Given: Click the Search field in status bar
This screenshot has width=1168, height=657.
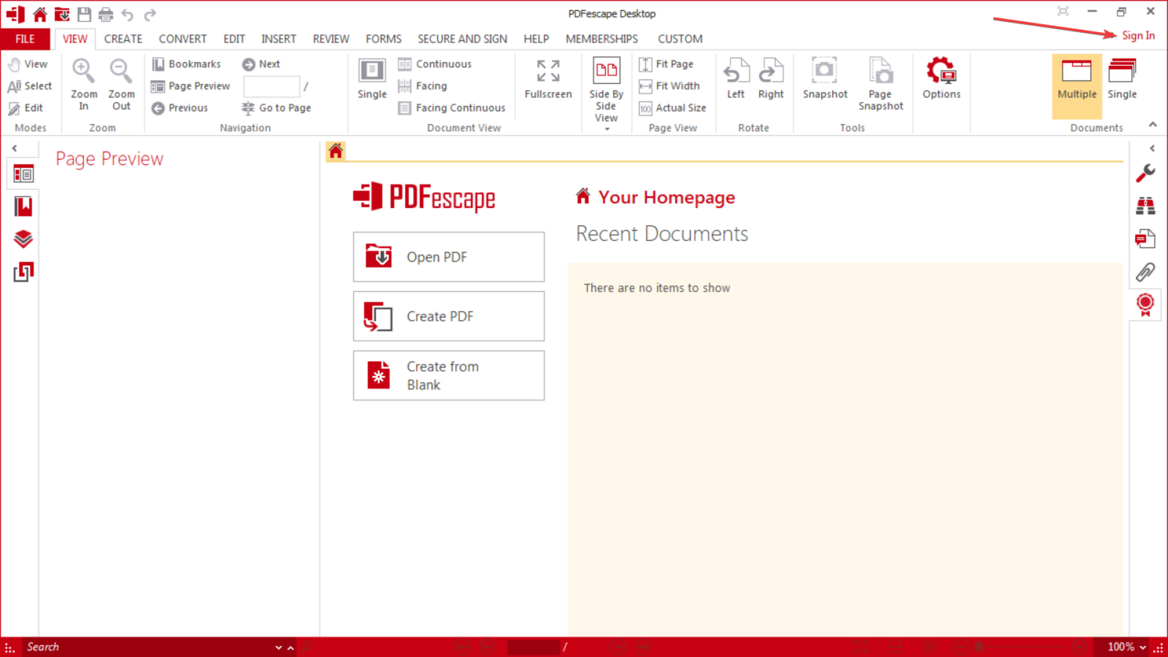Looking at the screenshot, I should pyautogui.click(x=148, y=648).
